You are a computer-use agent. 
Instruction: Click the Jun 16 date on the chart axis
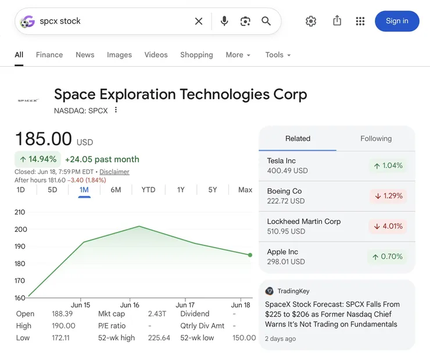[130, 305]
